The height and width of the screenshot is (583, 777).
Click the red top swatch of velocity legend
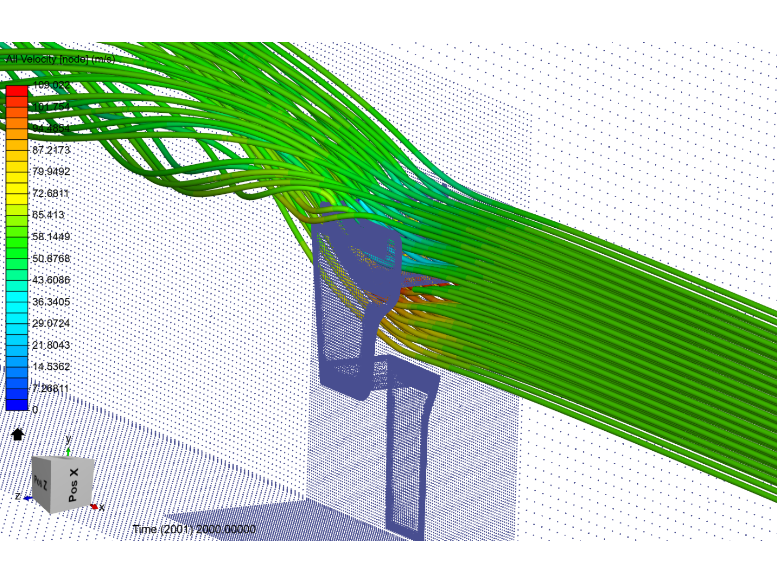pos(17,91)
